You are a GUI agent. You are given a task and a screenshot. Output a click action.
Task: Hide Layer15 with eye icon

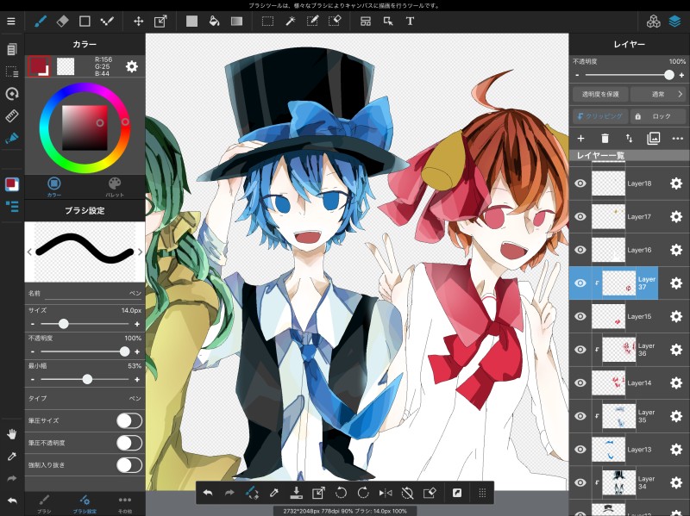(580, 316)
